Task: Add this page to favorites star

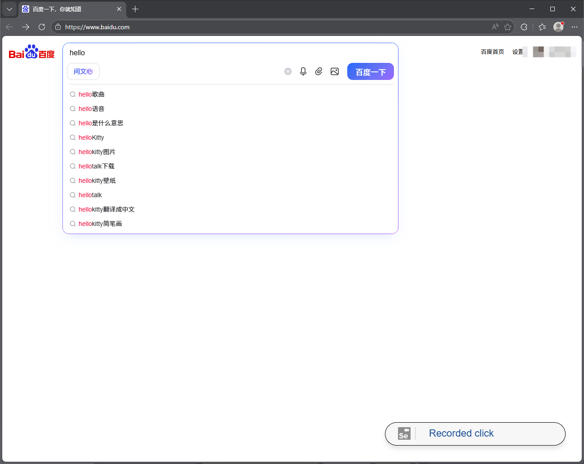Action: pyautogui.click(x=508, y=27)
